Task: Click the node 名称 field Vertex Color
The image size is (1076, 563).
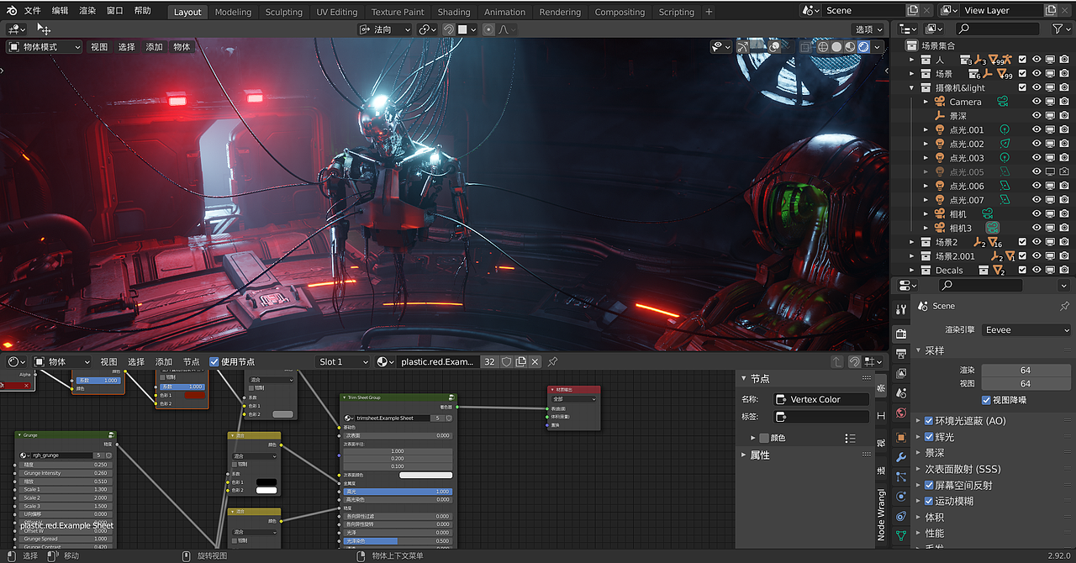Action: pos(821,399)
